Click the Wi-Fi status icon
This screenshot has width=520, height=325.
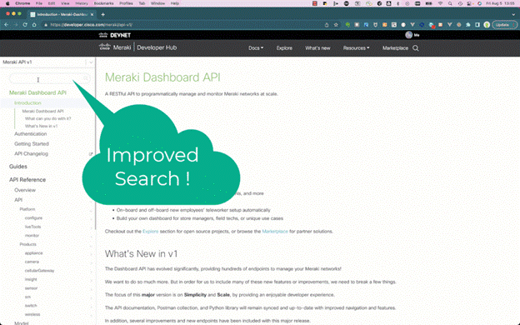(x=440, y=3)
